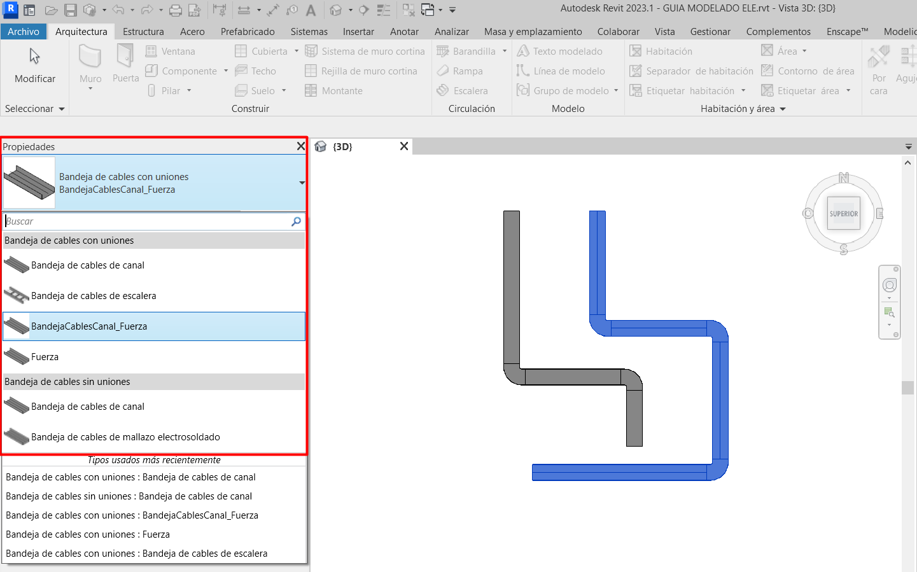Expand the Componente dropdown arrow
917x572 pixels.
coord(226,71)
